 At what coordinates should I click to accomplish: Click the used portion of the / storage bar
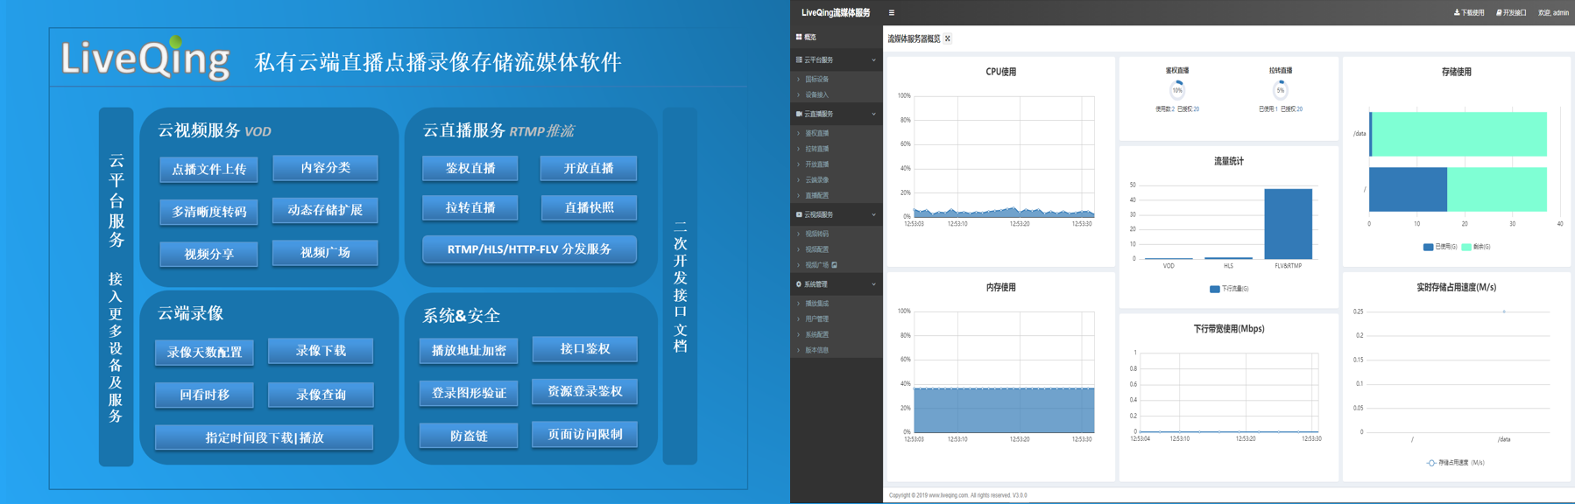[x=1408, y=189]
